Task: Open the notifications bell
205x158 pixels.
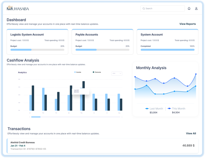Action: (189, 9)
